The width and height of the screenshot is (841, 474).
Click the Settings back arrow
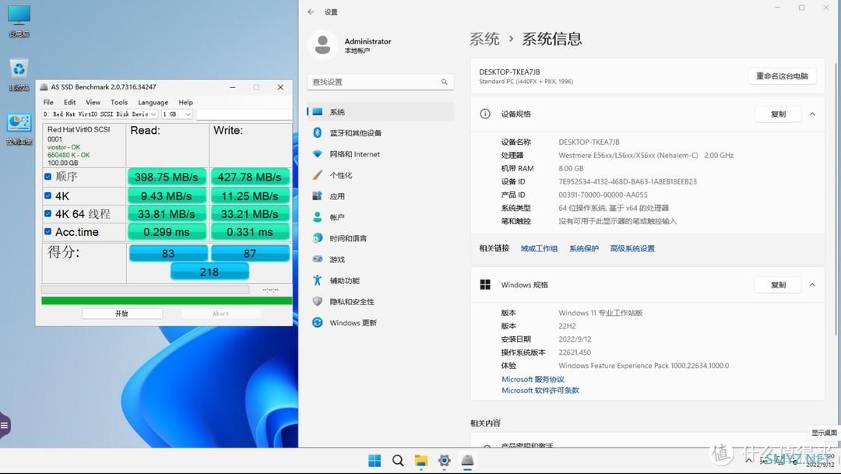point(311,12)
